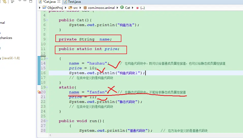Screen dimensions: 243x138
Task: Collapse the run() method fold on line 26
Action: click(x=47, y=121)
